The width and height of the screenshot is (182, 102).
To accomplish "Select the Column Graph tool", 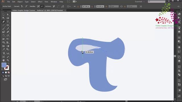I will (x=8, y=53).
